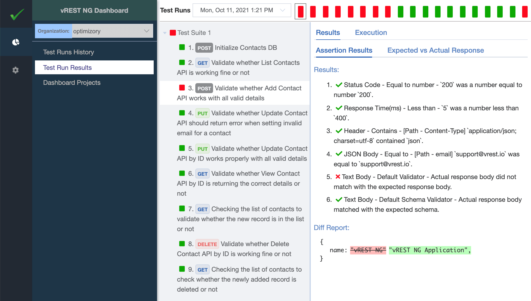Click the PUT badge on test 5

click(202, 149)
